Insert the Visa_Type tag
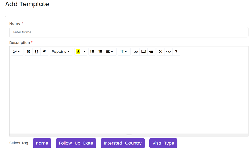252x150 pixels. [x=163, y=143]
